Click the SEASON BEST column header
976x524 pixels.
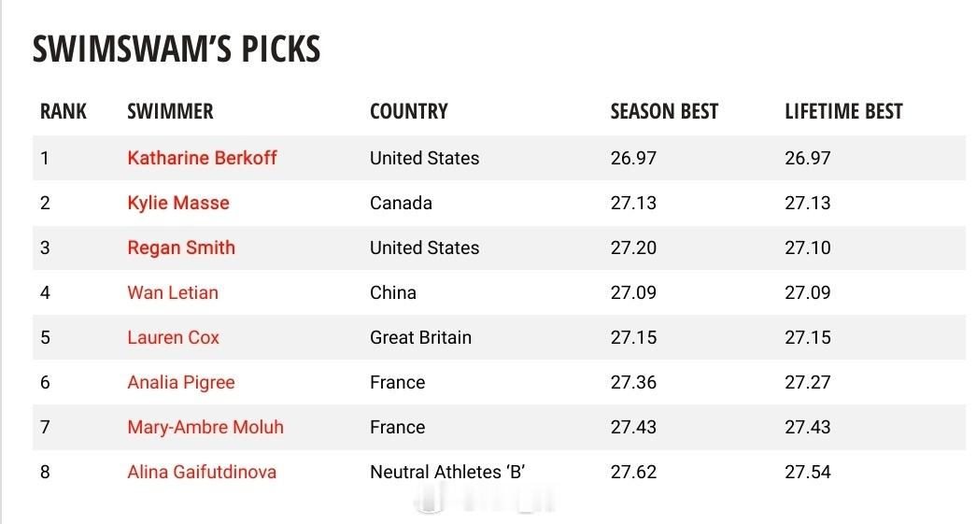(663, 111)
